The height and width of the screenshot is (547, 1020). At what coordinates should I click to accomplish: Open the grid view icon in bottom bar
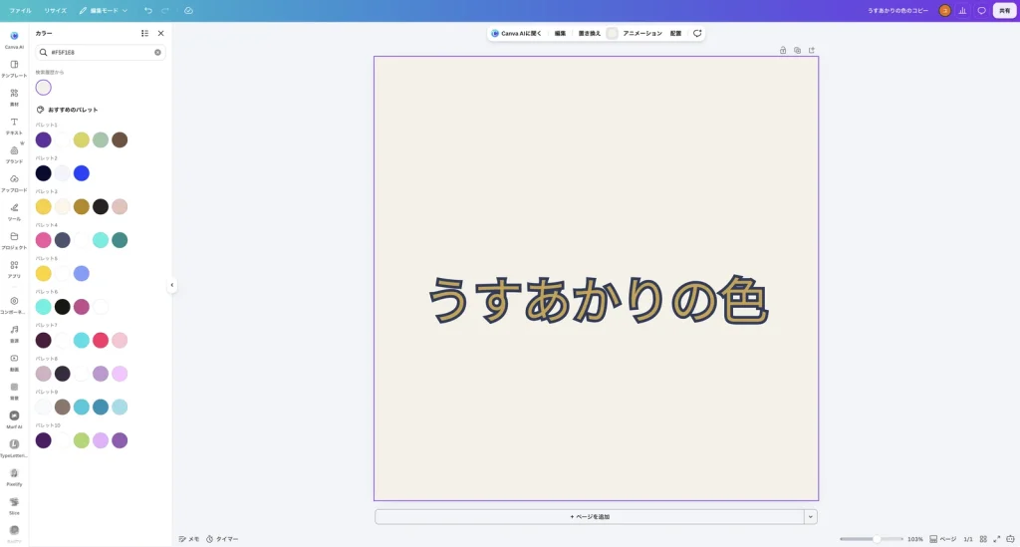point(983,539)
